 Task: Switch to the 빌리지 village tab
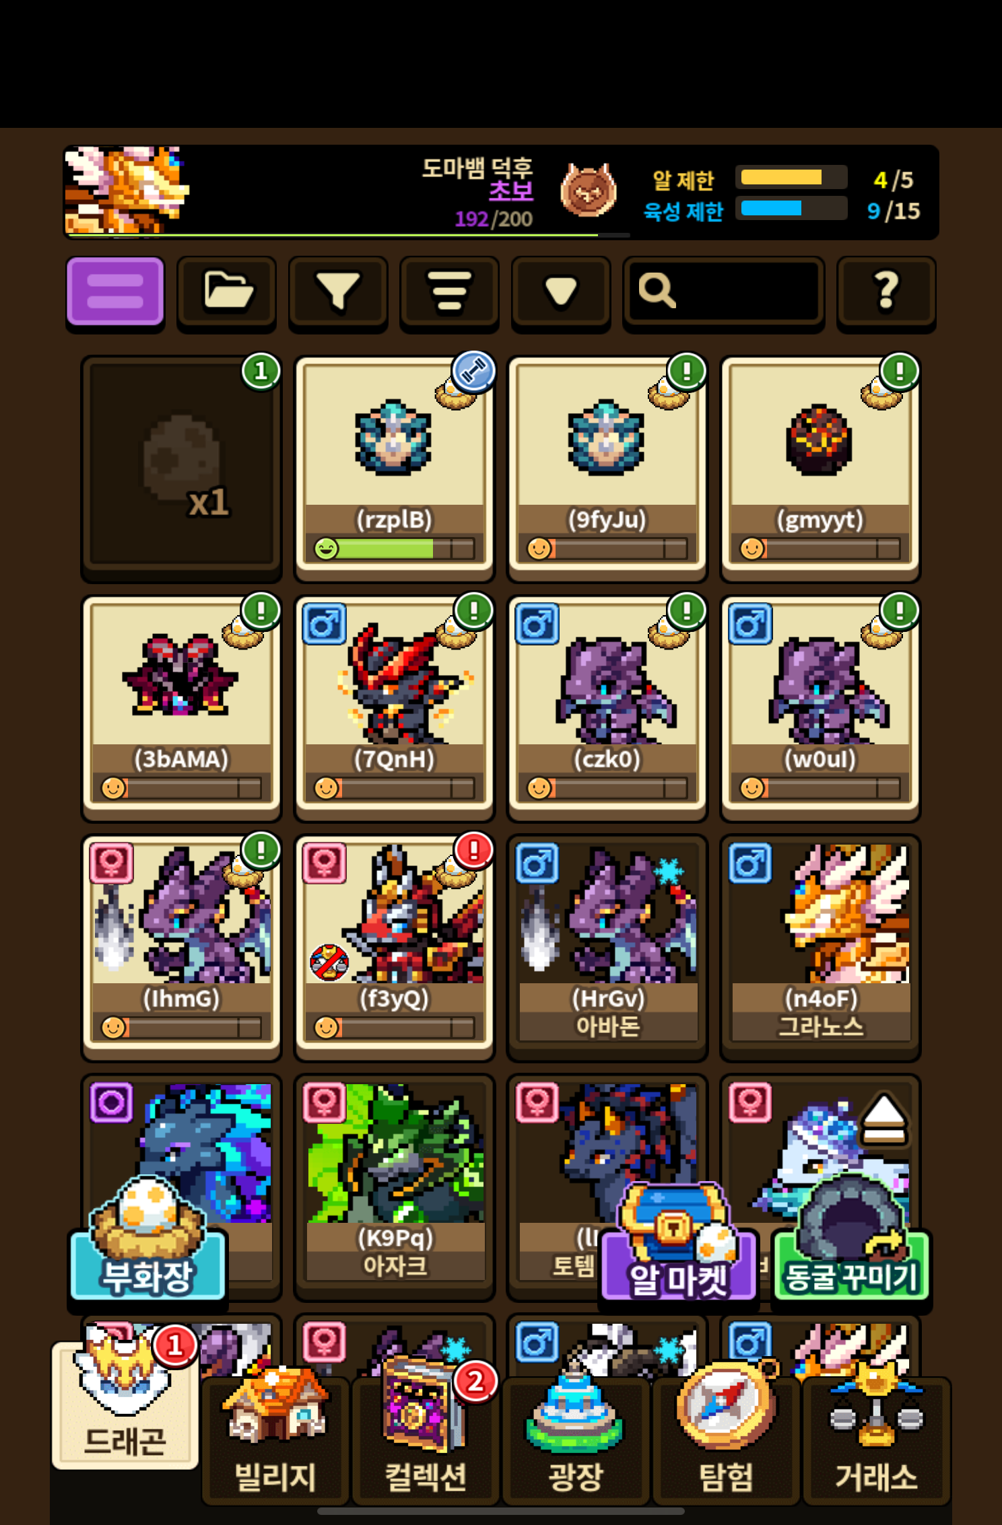(275, 1440)
